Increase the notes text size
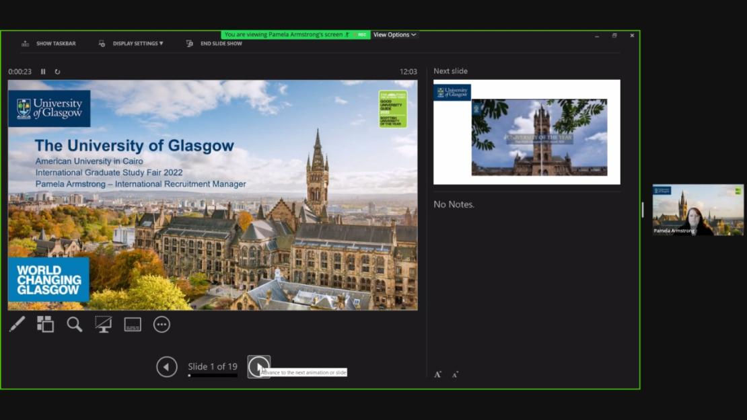The height and width of the screenshot is (420, 747). (438, 374)
